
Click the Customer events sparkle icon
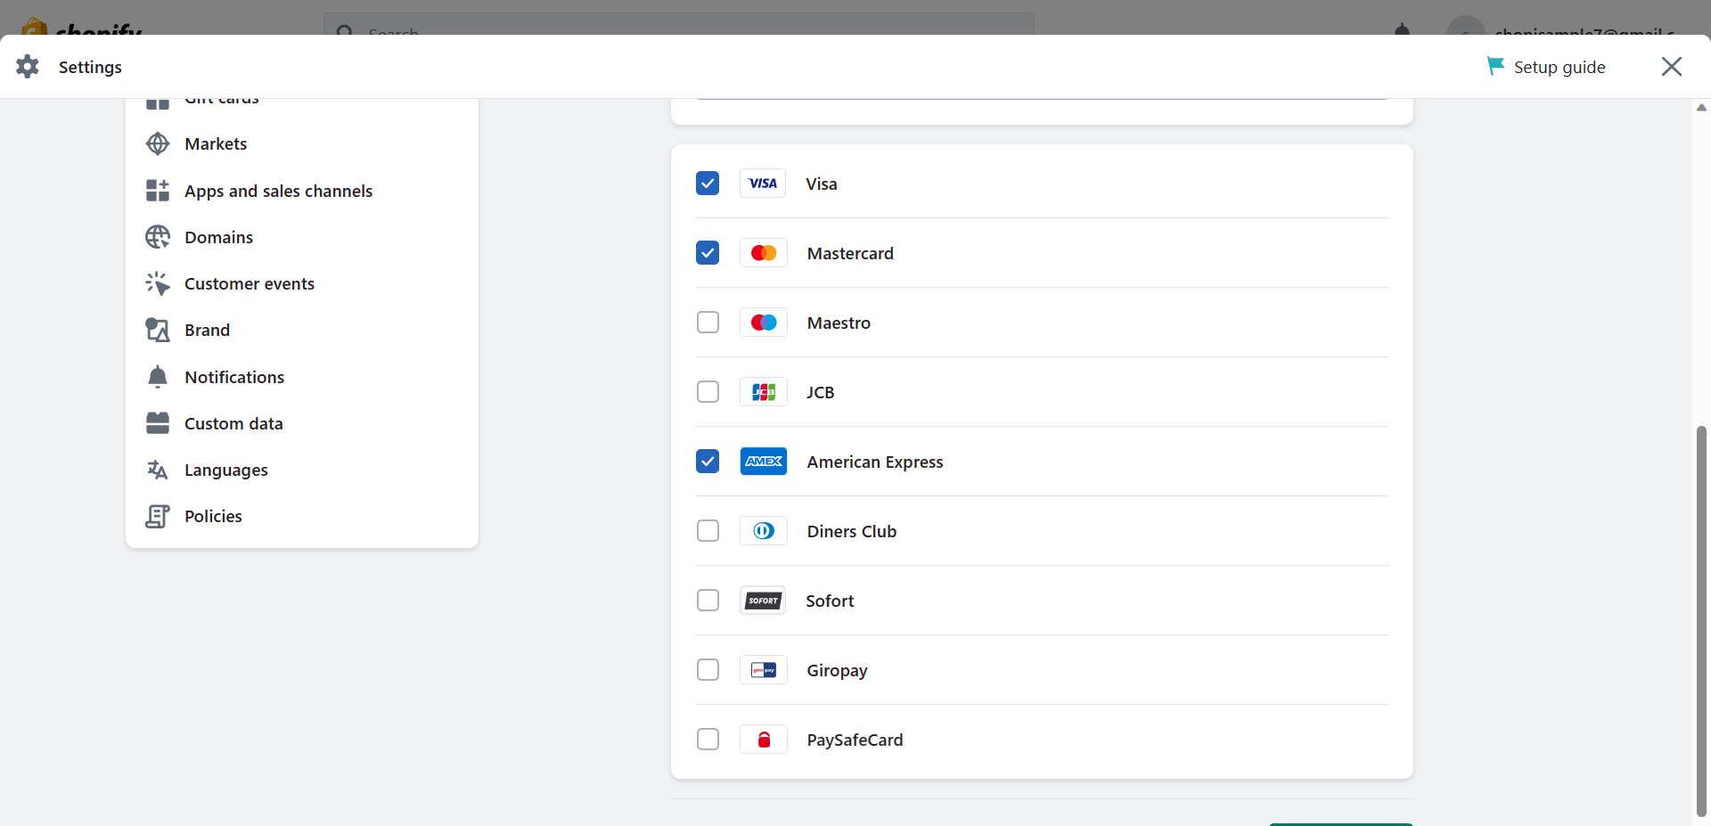158,283
